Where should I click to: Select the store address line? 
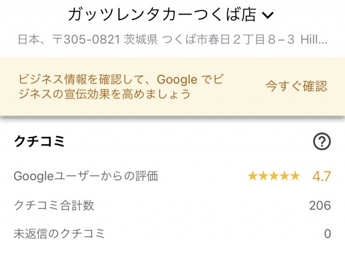click(172, 39)
